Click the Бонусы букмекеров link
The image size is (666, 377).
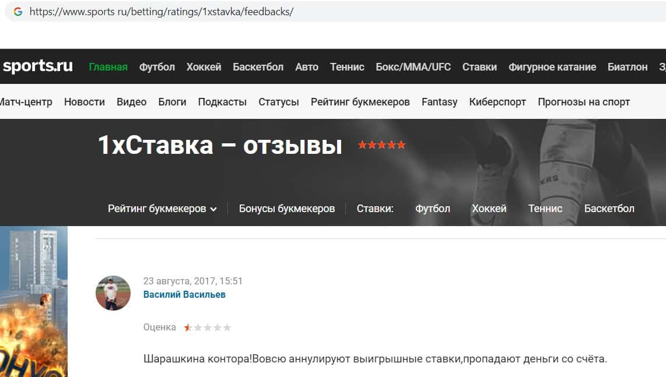click(x=287, y=209)
